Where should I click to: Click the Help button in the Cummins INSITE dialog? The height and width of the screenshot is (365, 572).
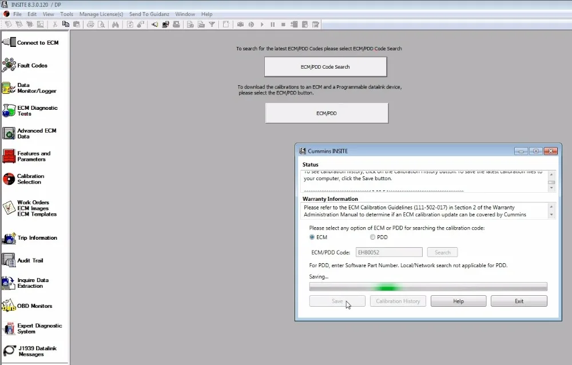click(459, 301)
